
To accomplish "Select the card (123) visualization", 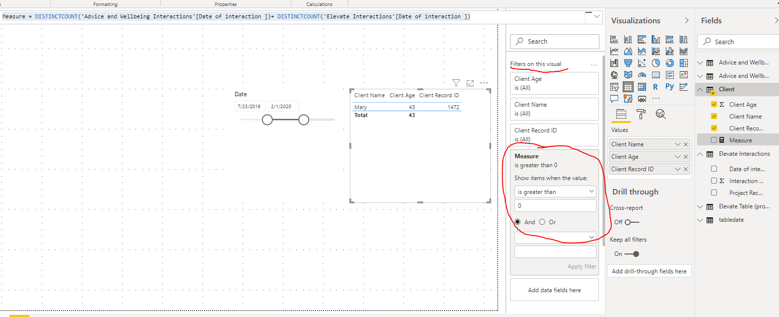I will 656,75.
